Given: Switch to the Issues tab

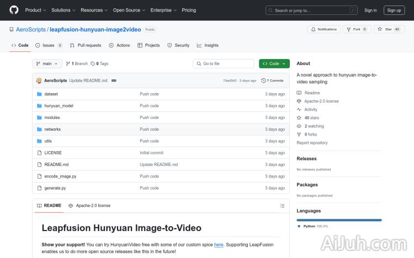Looking at the screenshot, I should click(49, 45).
